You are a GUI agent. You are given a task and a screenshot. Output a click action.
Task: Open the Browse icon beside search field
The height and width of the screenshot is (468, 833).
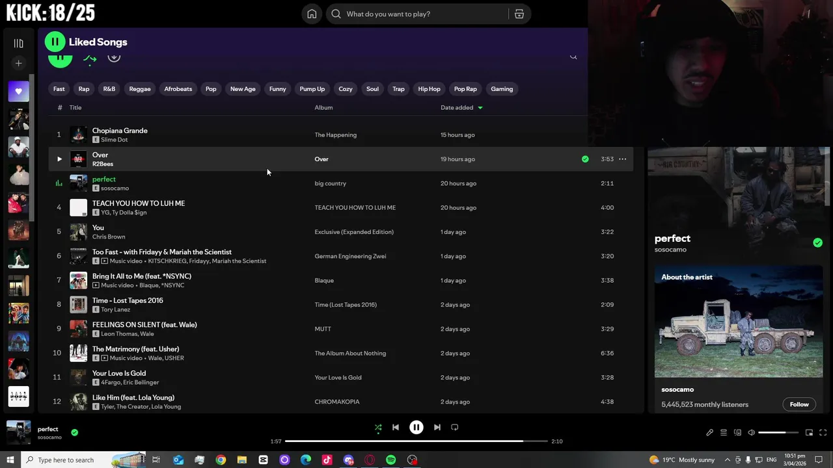click(x=519, y=14)
